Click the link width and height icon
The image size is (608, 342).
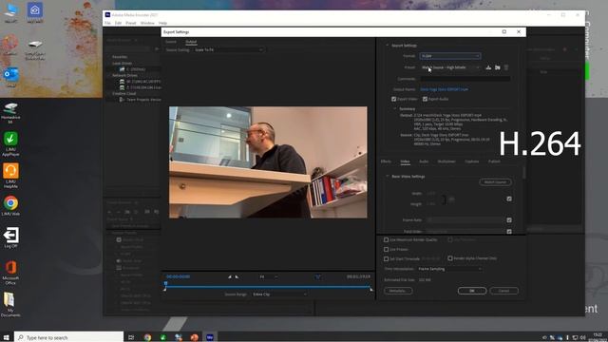pyautogui.click(x=451, y=199)
